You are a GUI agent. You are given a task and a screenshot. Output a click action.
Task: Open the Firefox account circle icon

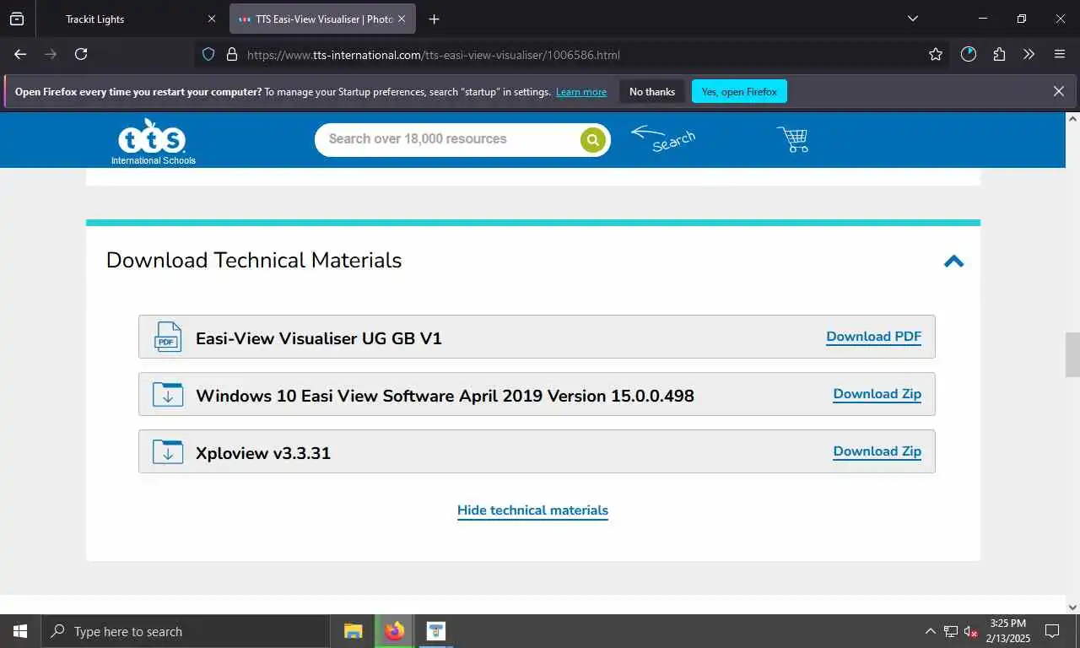pyautogui.click(x=969, y=54)
